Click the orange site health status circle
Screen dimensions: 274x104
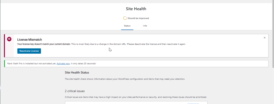[x=125, y=18]
